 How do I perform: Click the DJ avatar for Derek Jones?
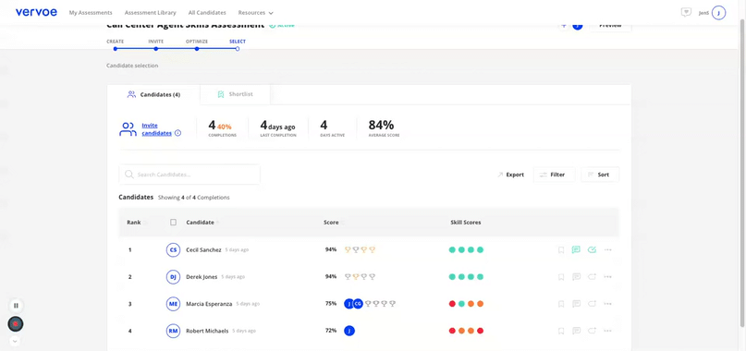pyautogui.click(x=173, y=277)
